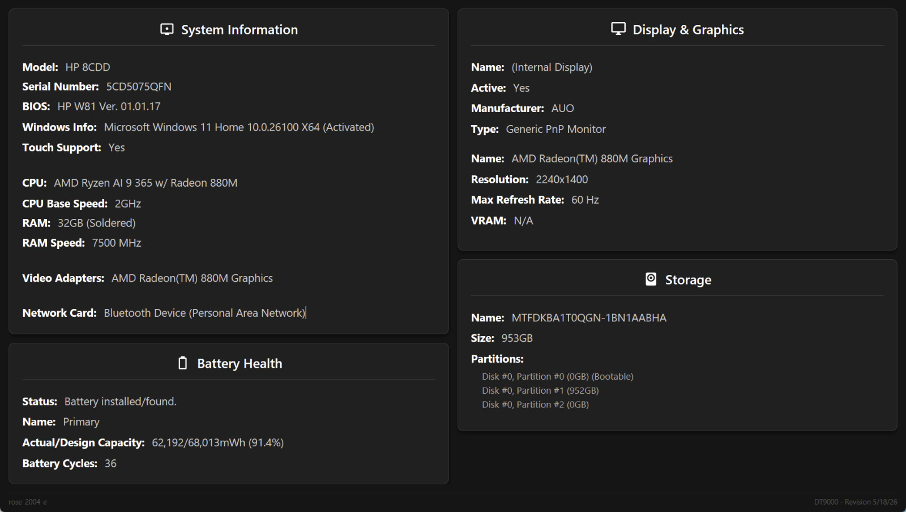Click capacity value 62,192/68,013mWh (91.4%)
The width and height of the screenshot is (906, 512).
coord(218,442)
